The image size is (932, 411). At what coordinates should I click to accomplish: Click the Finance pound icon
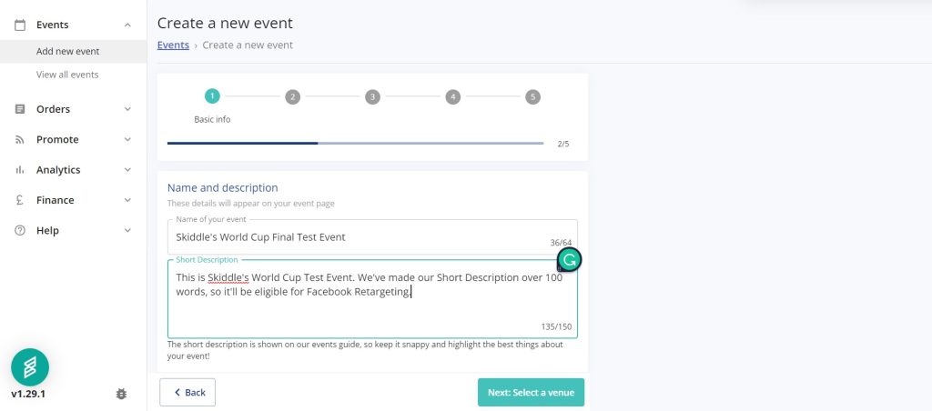(20, 200)
